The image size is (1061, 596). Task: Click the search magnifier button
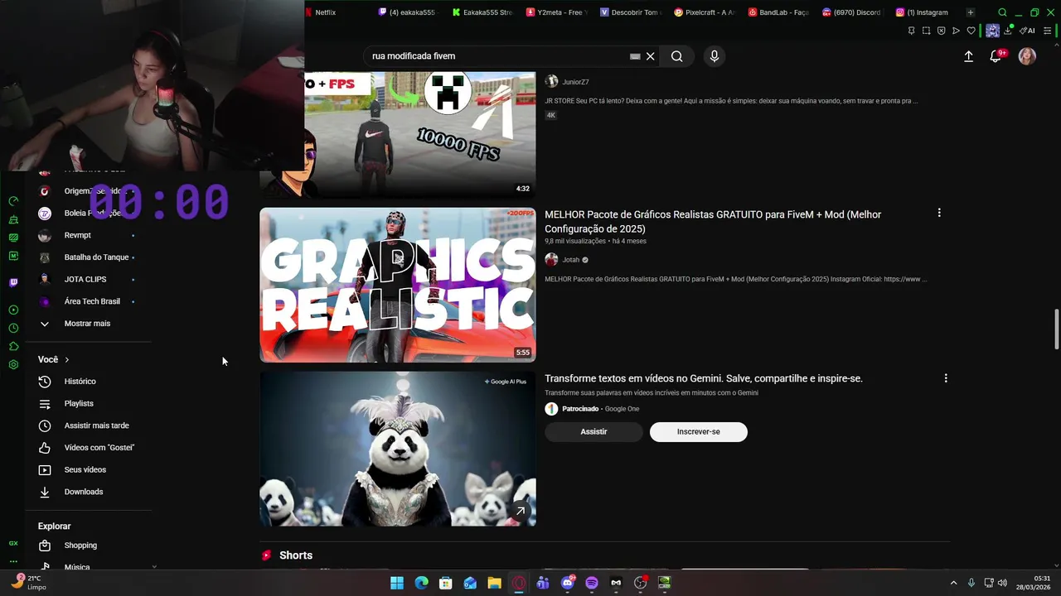click(677, 56)
